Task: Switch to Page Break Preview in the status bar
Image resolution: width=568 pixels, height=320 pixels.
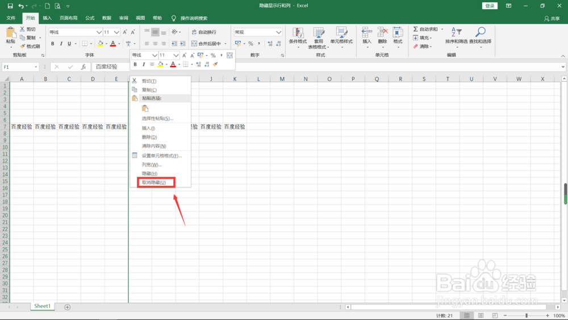Action: point(495,315)
